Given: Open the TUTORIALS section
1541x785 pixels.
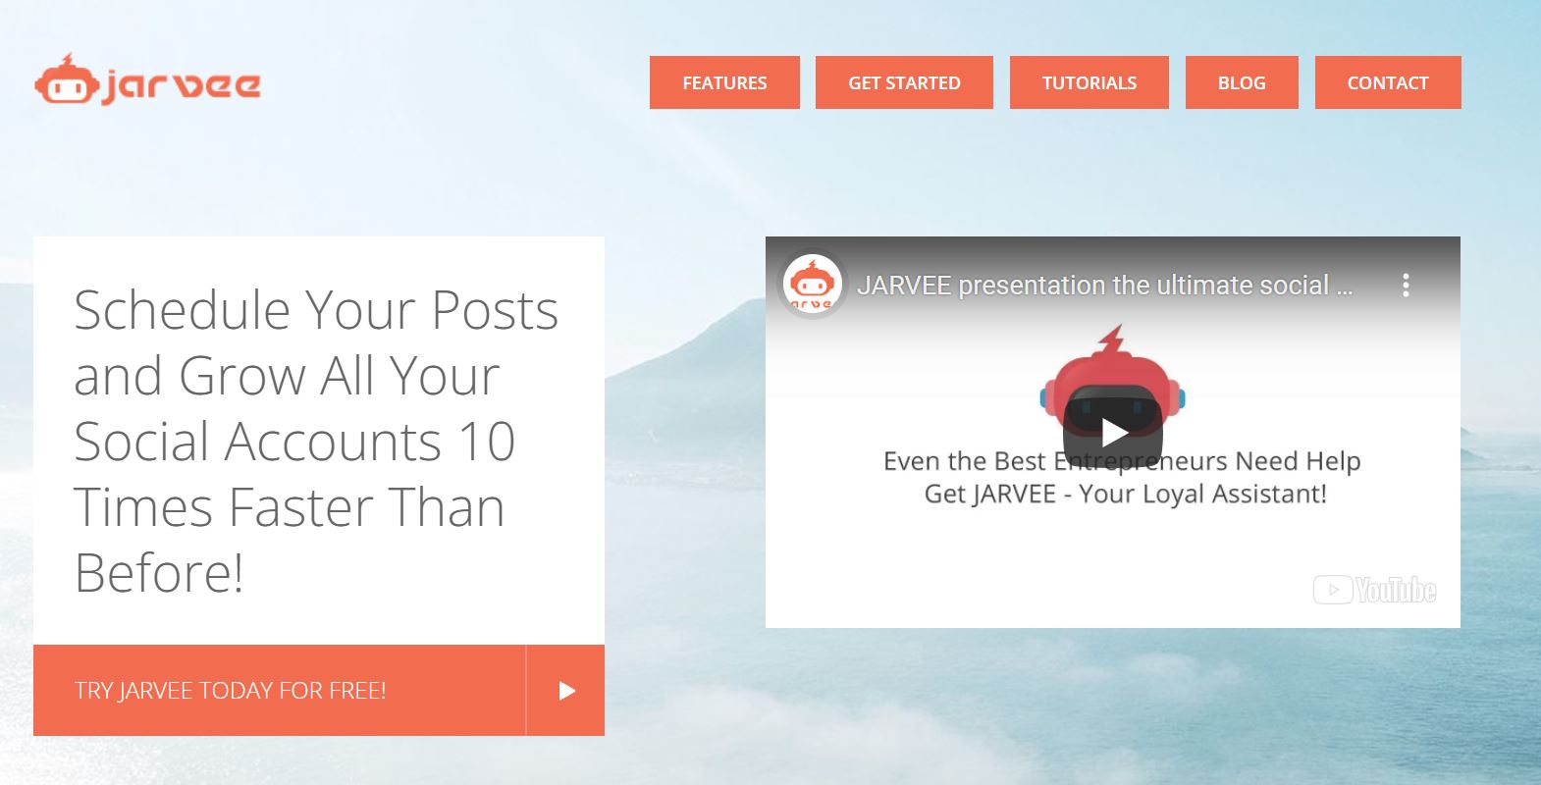Looking at the screenshot, I should coord(1089,82).
